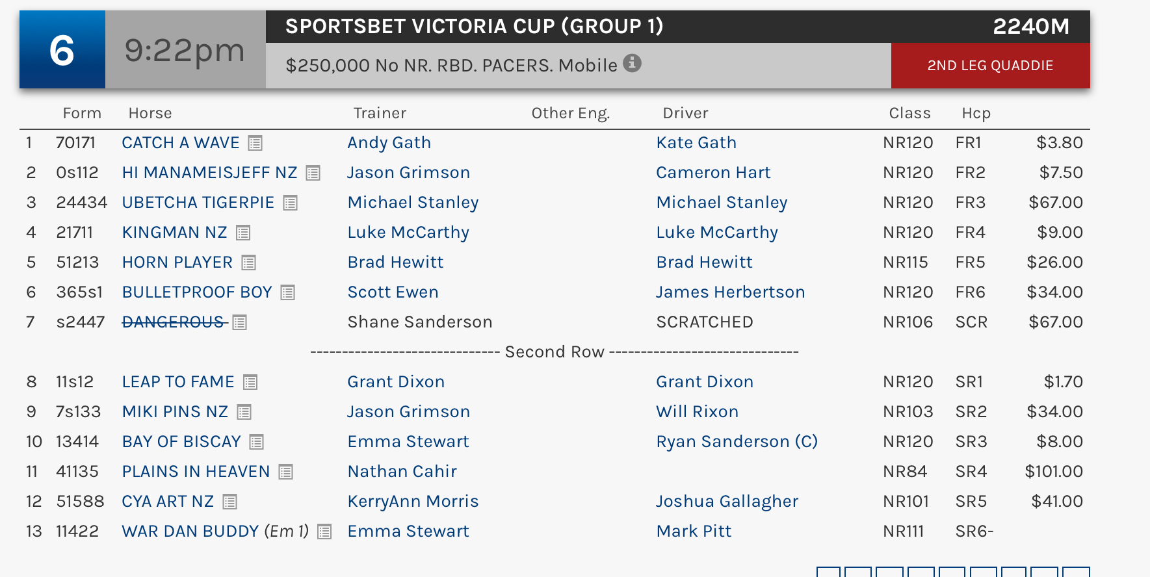This screenshot has height=577, width=1150.
Task: Open form icon beside UBETCHA TIGERPIE
Action: tap(291, 203)
